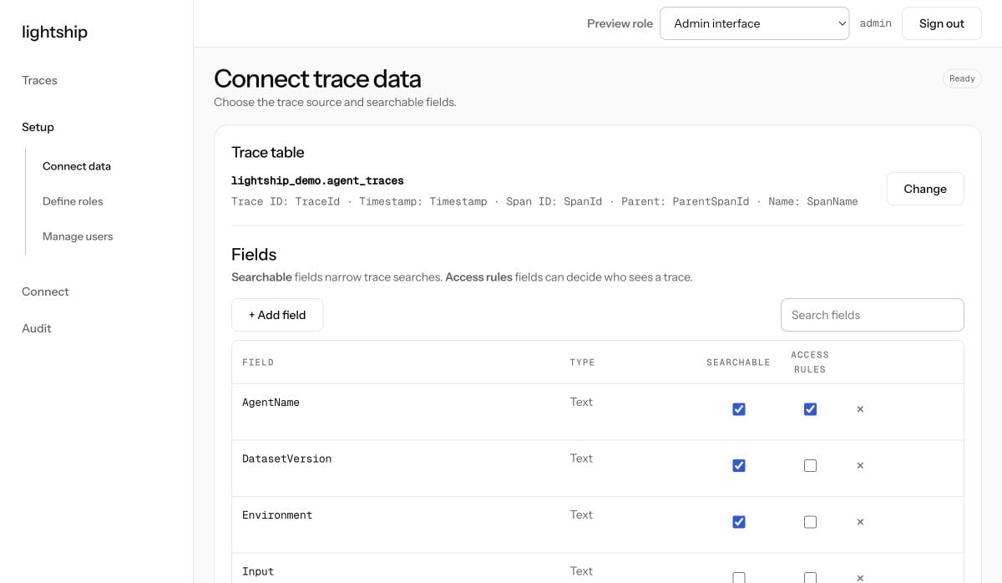This screenshot has width=1002, height=583.
Task: Click the Ready status badge
Action: (x=962, y=79)
